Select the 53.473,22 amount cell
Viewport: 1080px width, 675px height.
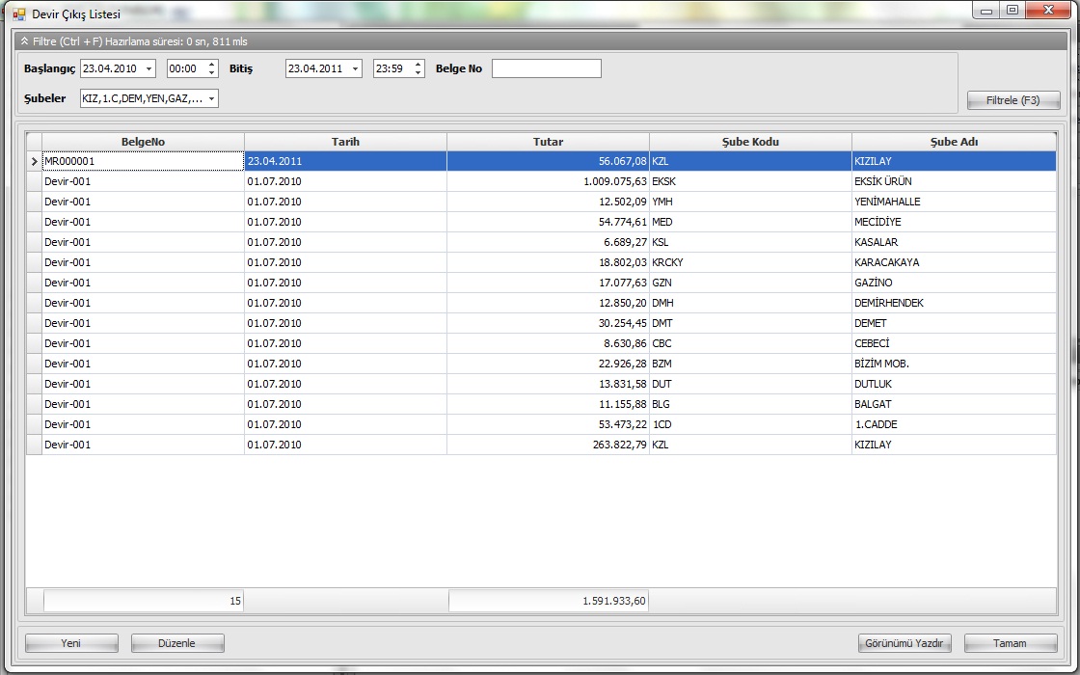pyautogui.click(x=549, y=424)
